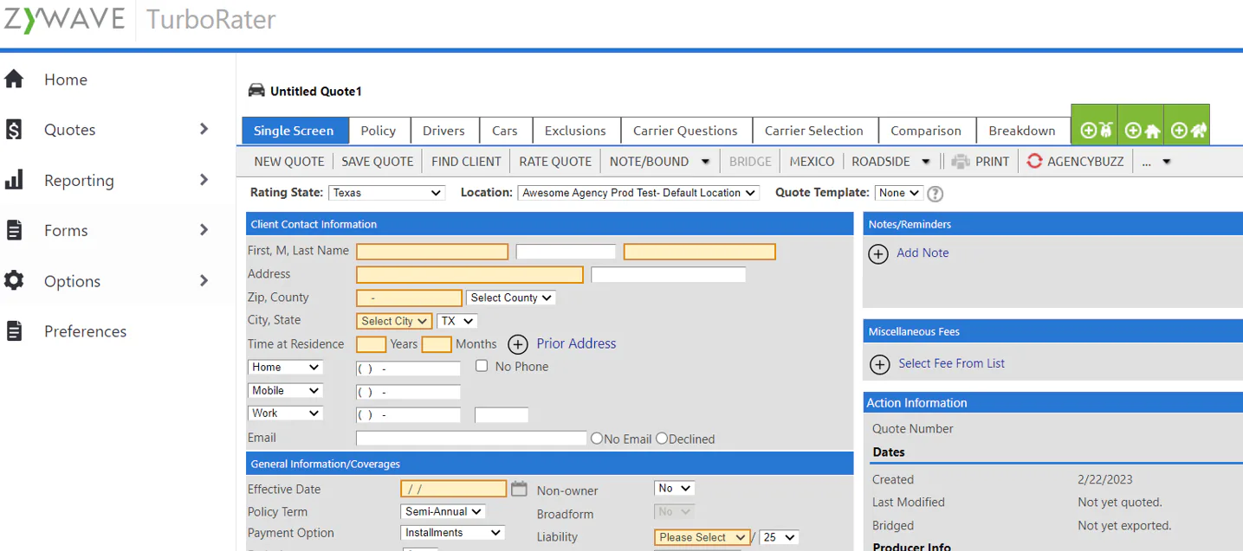Viewport: 1243px width, 551px height.
Task: Expand the Policy Term Semi-Annual dropdown
Action: point(443,511)
